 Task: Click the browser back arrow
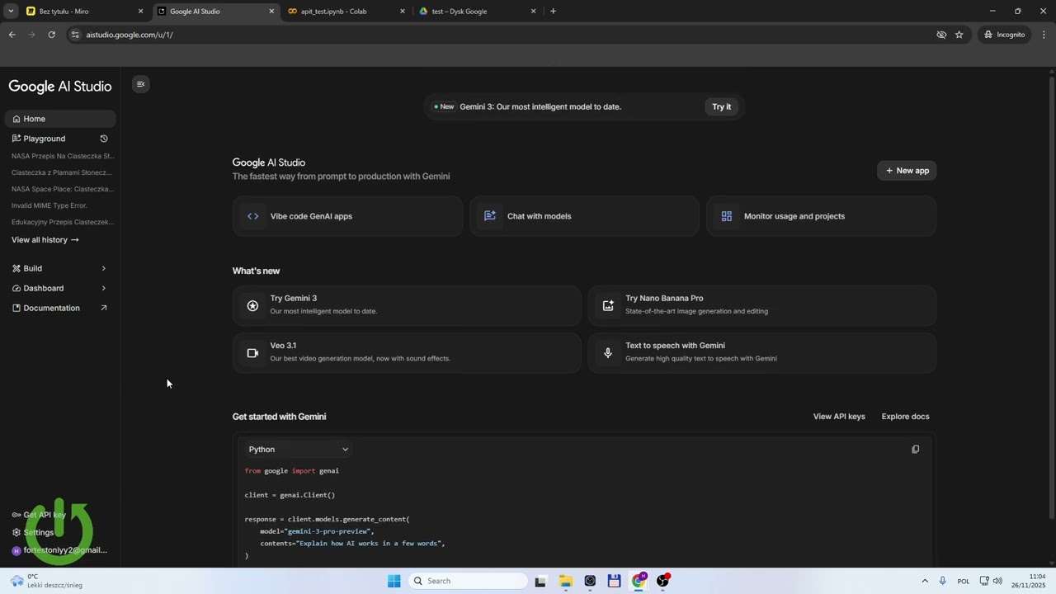[x=12, y=35]
